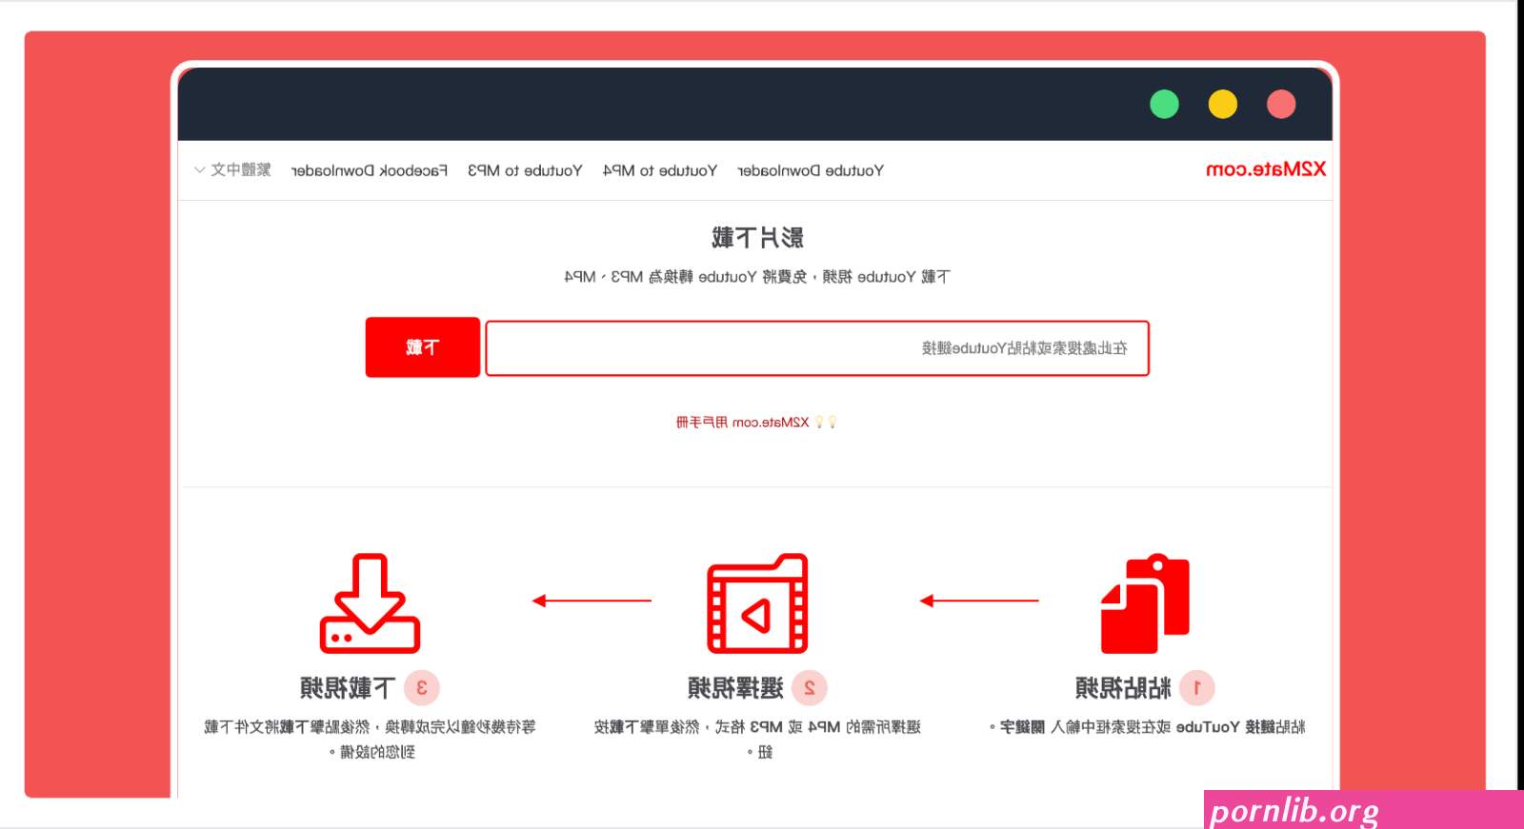Go to Youtube to MP4 page
Image resolution: width=1524 pixels, height=829 pixels.
point(660,171)
